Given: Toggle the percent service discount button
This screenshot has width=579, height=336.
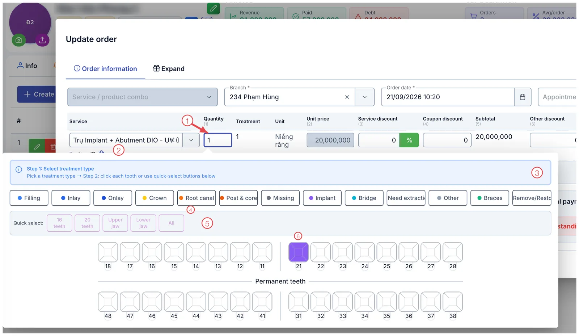Looking at the screenshot, I should point(409,140).
